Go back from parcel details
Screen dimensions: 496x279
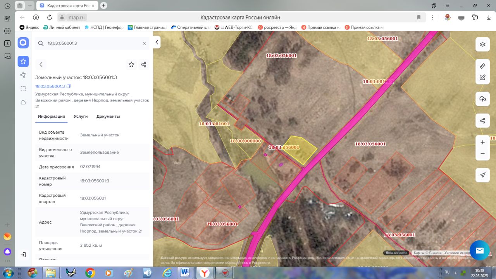(41, 65)
